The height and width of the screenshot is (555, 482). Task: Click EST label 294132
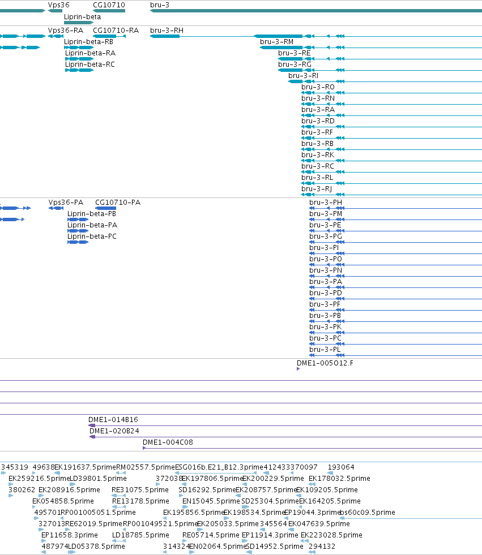(322, 547)
